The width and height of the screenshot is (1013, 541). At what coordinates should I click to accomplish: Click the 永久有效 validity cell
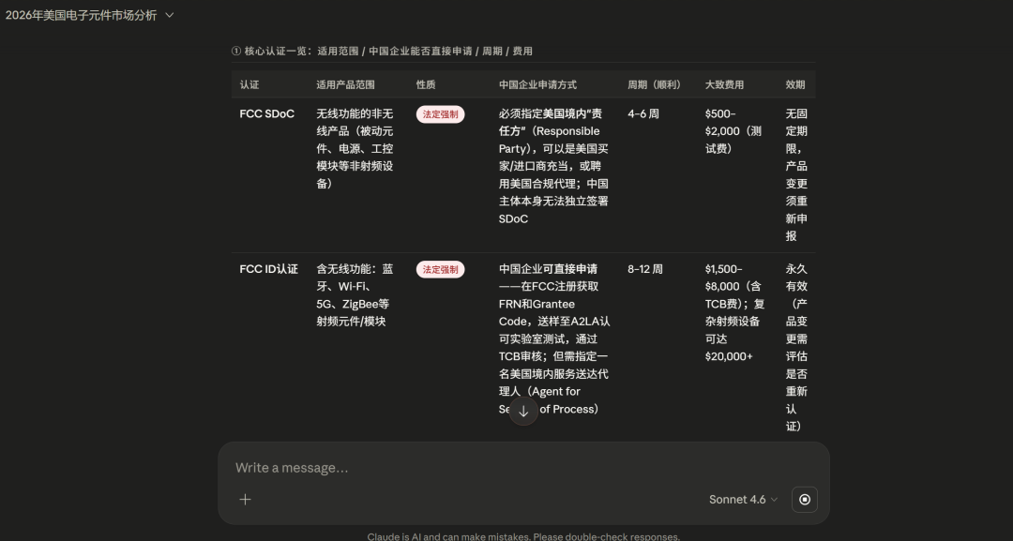point(796,347)
